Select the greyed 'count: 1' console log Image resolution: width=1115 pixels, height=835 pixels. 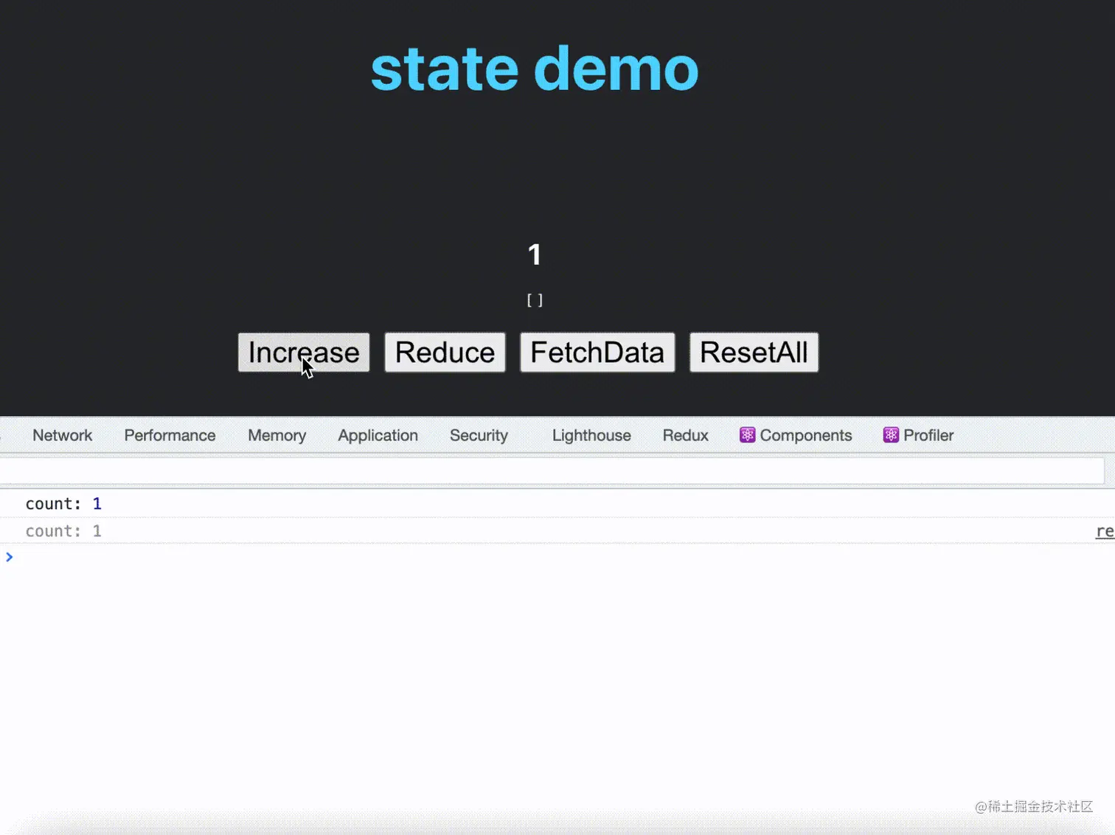click(x=63, y=531)
